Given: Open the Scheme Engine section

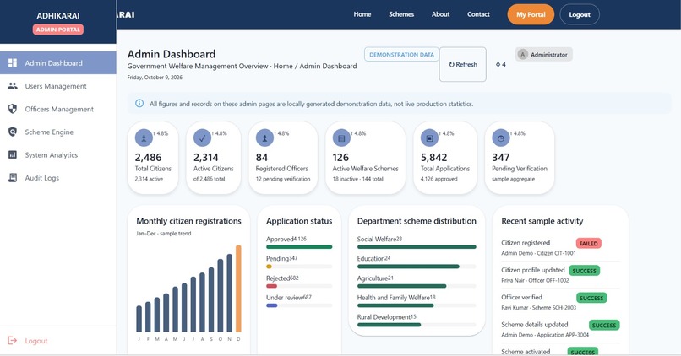Looking at the screenshot, I should (58, 132).
